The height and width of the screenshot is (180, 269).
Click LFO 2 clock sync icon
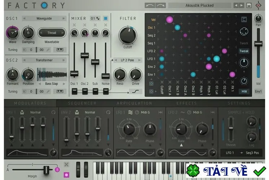(189, 112)
